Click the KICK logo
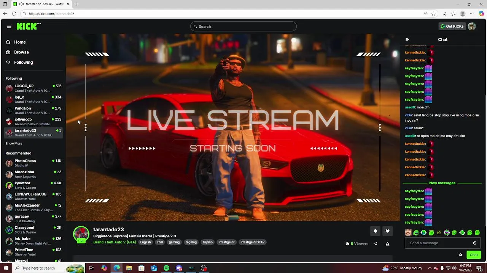 click(x=29, y=26)
